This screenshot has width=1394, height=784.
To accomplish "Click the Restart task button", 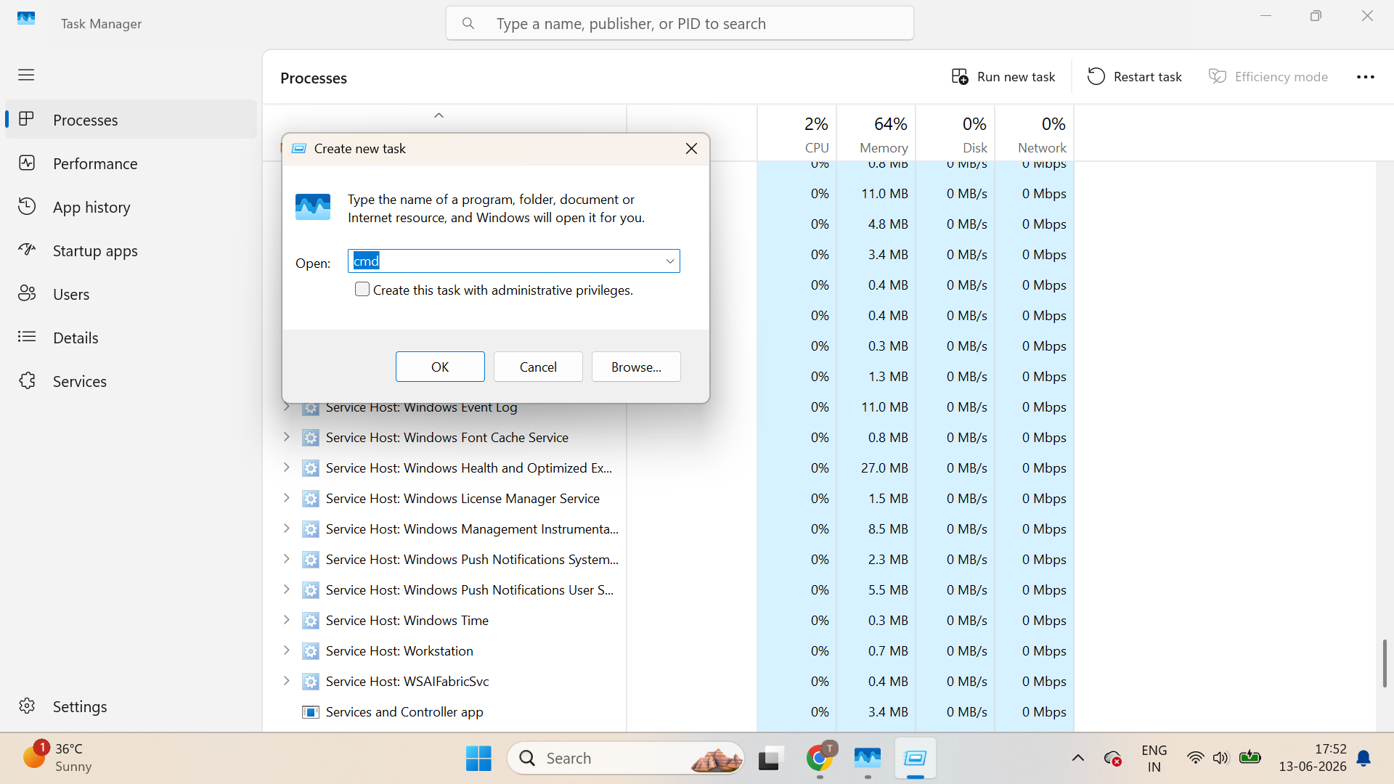I will click(x=1134, y=76).
